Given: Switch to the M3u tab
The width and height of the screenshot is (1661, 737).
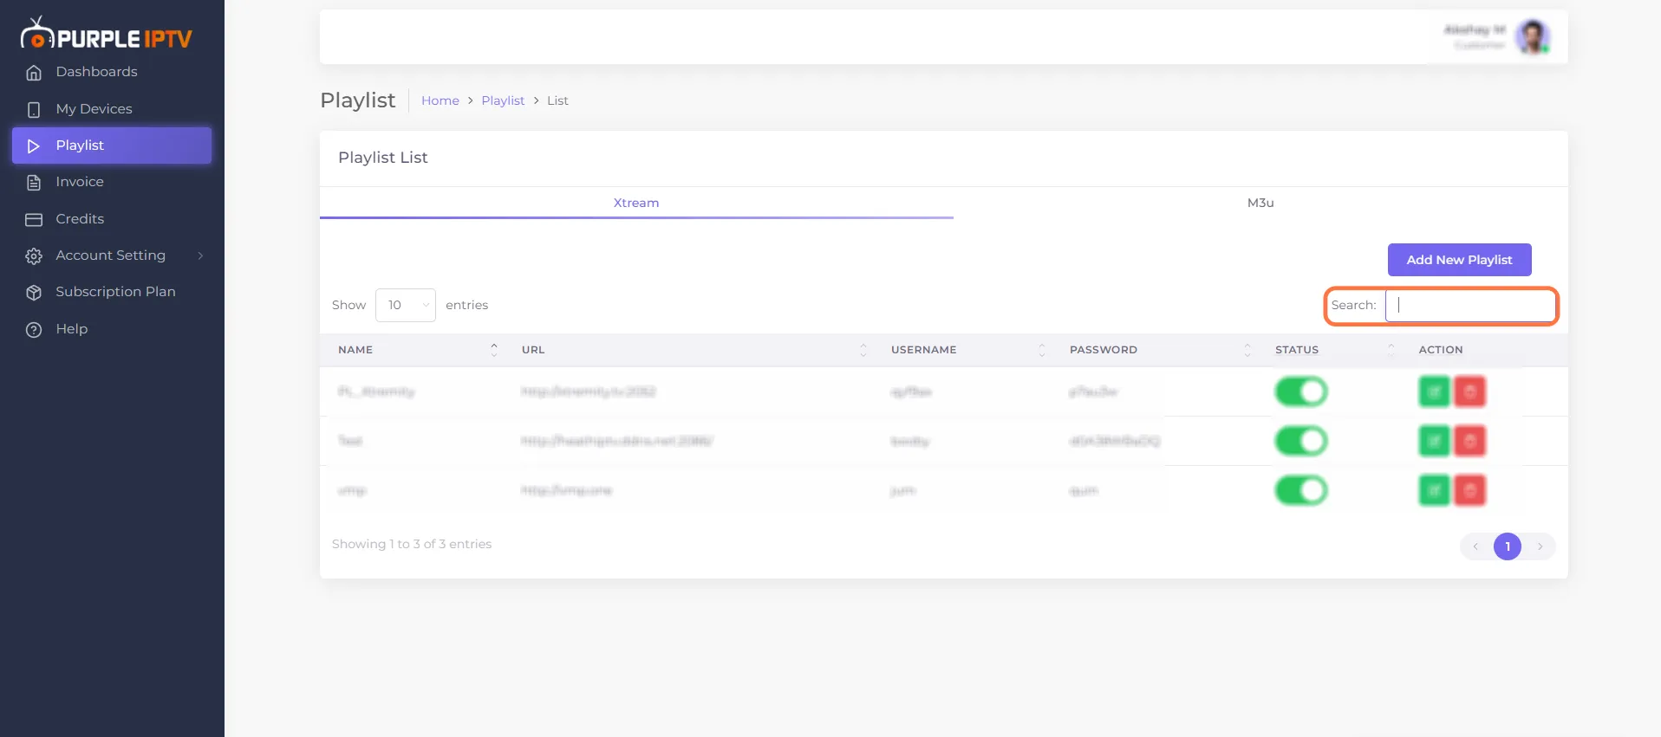Looking at the screenshot, I should point(1260,203).
